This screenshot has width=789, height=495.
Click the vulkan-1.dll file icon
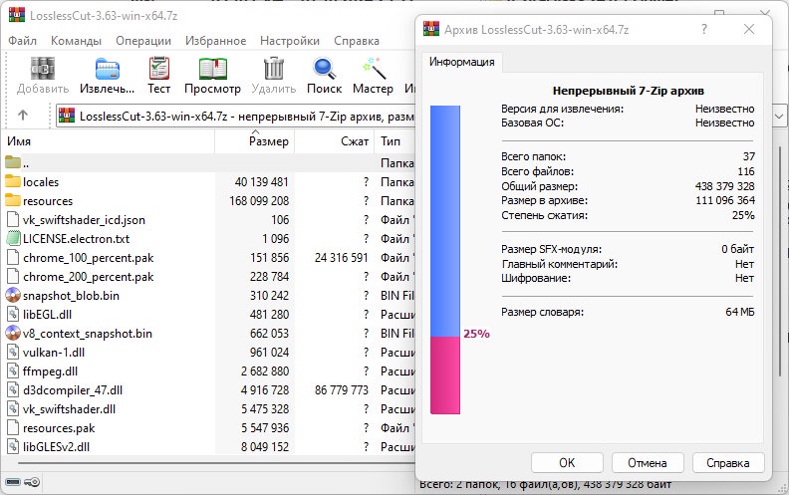point(13,353)
